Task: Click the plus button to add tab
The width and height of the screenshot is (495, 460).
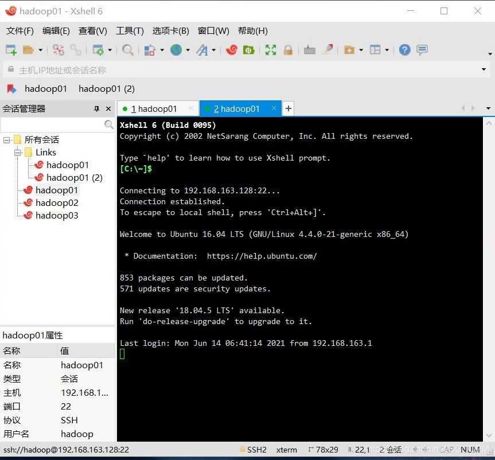Action: click(289, 108)
